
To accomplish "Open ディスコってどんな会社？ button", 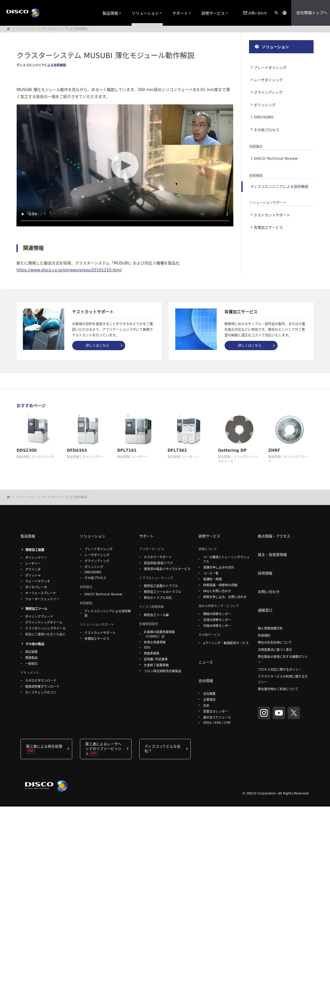I will pos(165,749).
